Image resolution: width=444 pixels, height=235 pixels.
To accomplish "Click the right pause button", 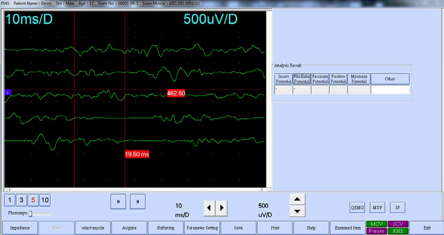I will click(138, 201).
